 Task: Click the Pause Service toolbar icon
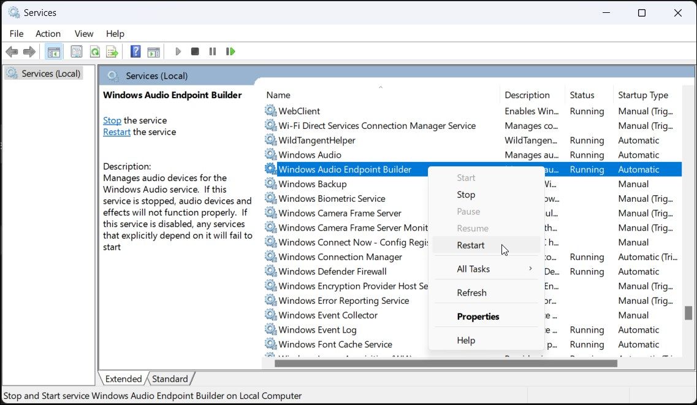[212, 52]
